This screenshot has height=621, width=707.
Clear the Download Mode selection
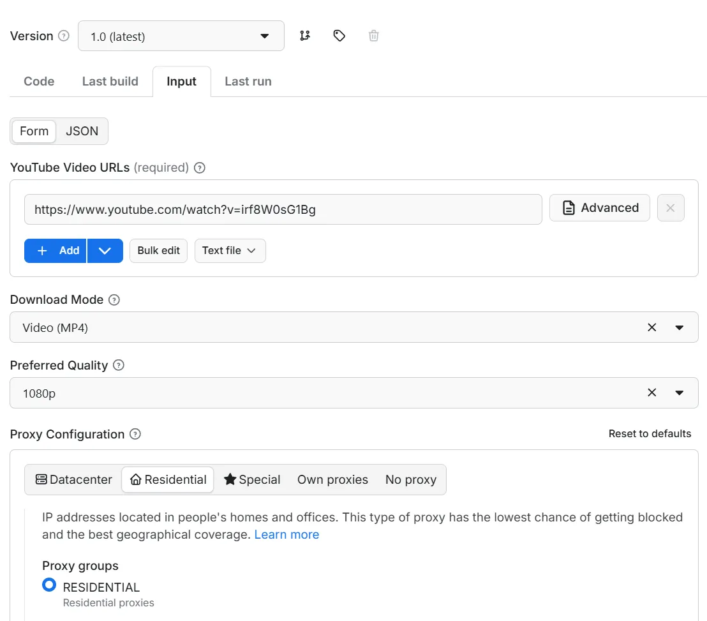pos(651,327)
